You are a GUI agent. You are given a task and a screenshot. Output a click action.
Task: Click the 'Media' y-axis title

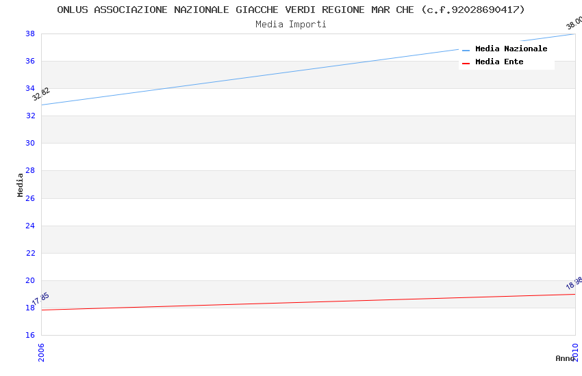[20, 185]
